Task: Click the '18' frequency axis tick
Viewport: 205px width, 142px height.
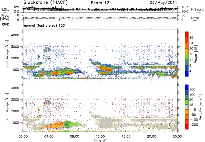Action: point(17,15)
